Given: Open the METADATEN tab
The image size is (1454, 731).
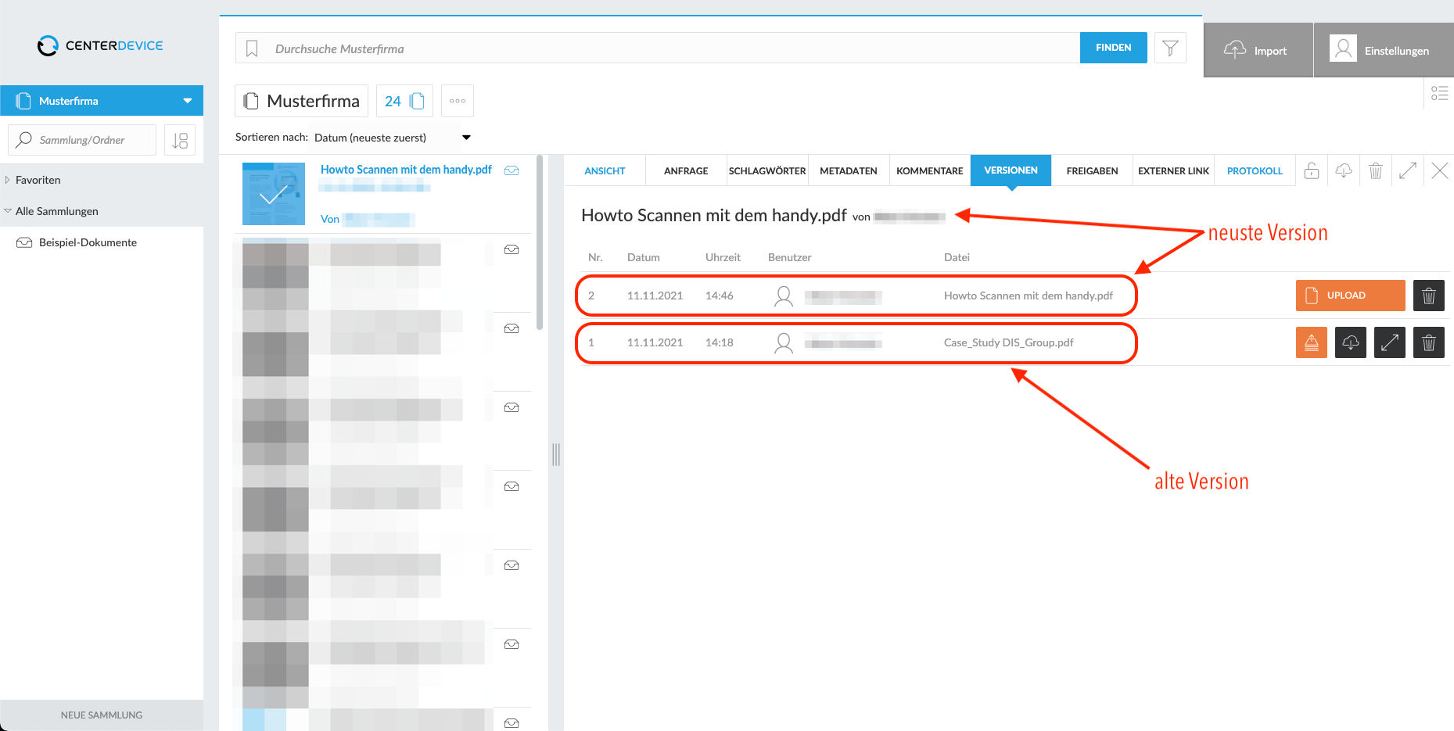Looking at the screenshot, I should [849, 170].
